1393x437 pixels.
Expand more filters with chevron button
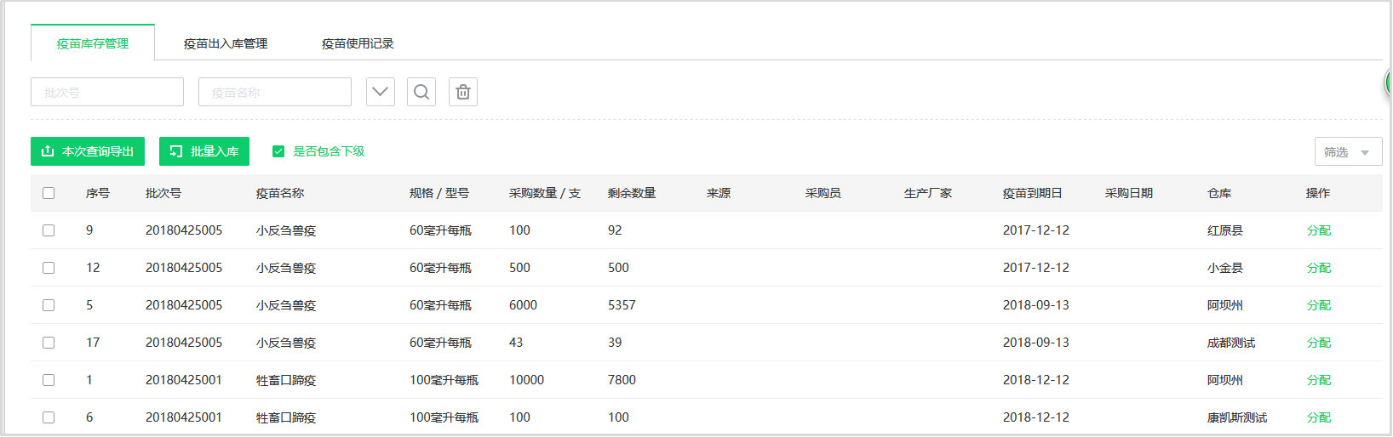click(381, 92)
